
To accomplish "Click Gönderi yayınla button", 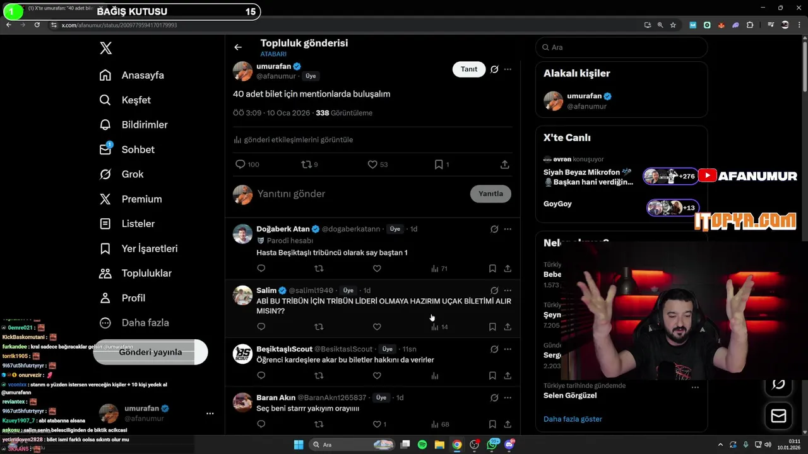I will coord(150,352).
